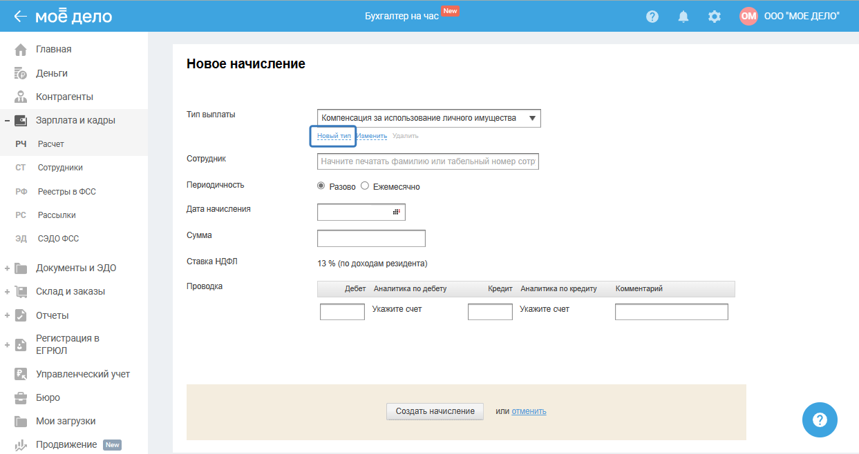Viewport: 859px width, 454px height.
Task: Open Контрагенты in sidebar
Action: coord(64,97)
